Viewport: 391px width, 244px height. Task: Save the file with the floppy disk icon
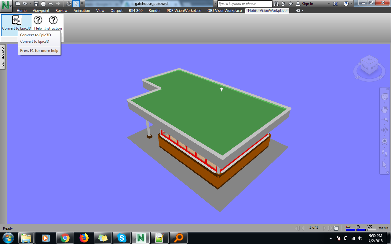[x=36, y=4]
